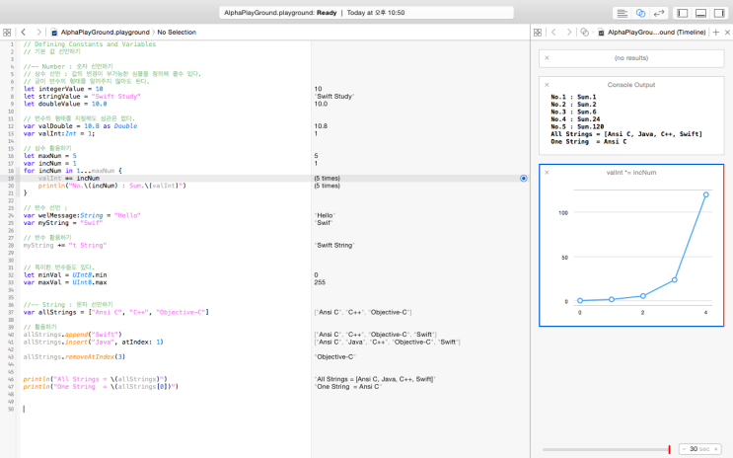733x458 pixels.
Task: Close the valInt *= incNum graph
Action: tap(547, 172)
